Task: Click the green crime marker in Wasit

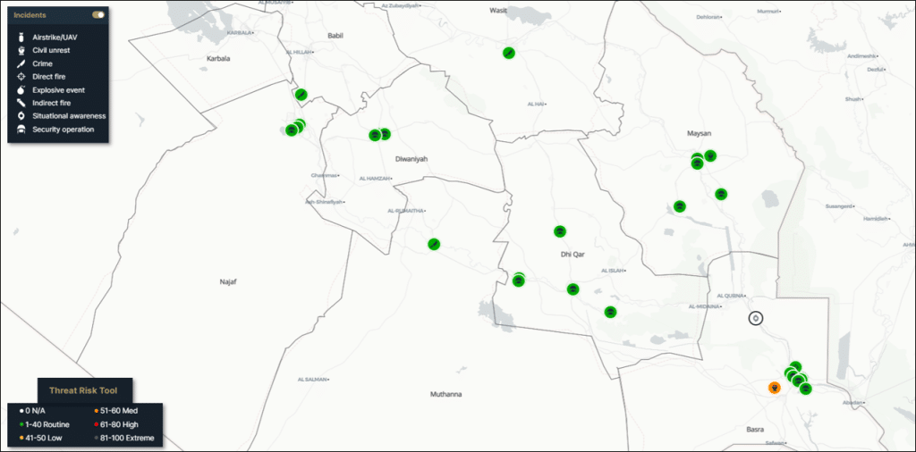Action: coord(508,53)
